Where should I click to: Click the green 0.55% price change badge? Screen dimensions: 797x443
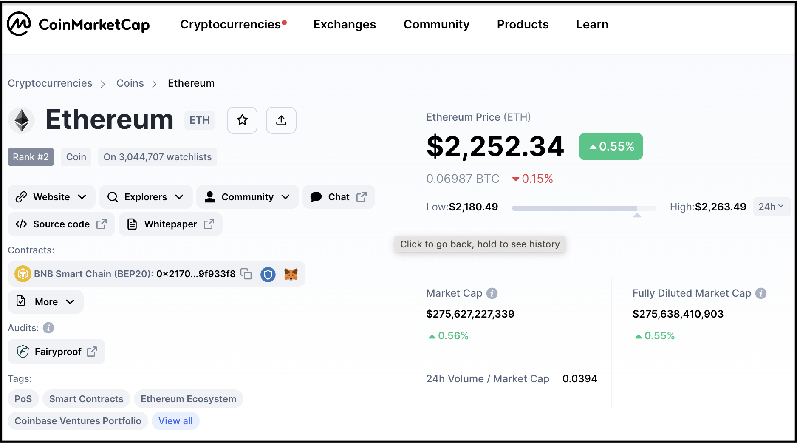pos(610,146)
